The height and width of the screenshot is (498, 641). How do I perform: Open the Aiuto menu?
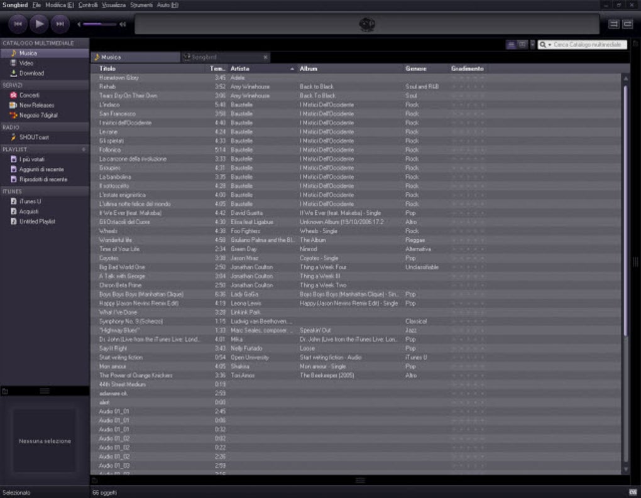[x=168, y=5]
